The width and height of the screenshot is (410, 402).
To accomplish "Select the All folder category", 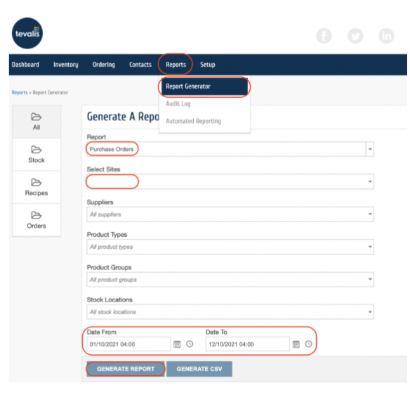I will click(x=37, y=122).
